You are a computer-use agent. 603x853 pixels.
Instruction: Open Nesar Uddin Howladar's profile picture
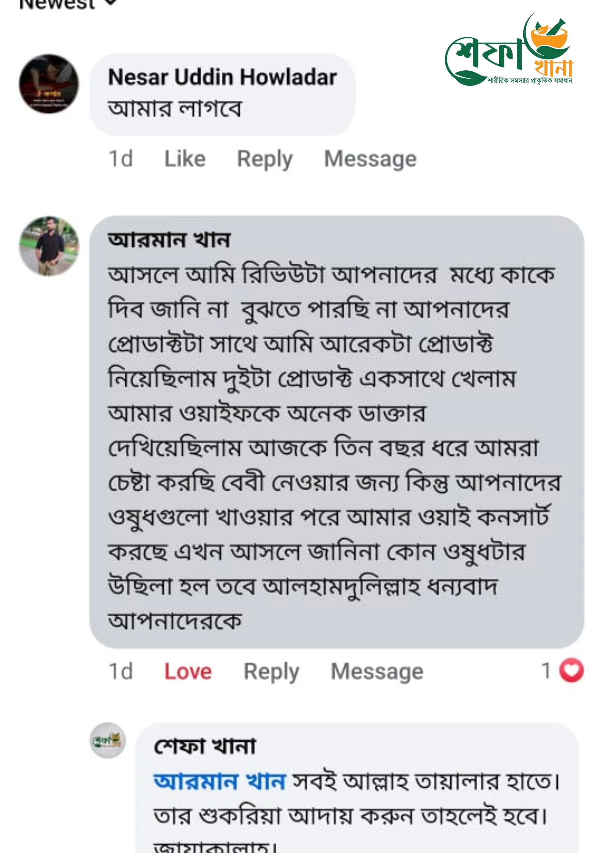[49, 84]
